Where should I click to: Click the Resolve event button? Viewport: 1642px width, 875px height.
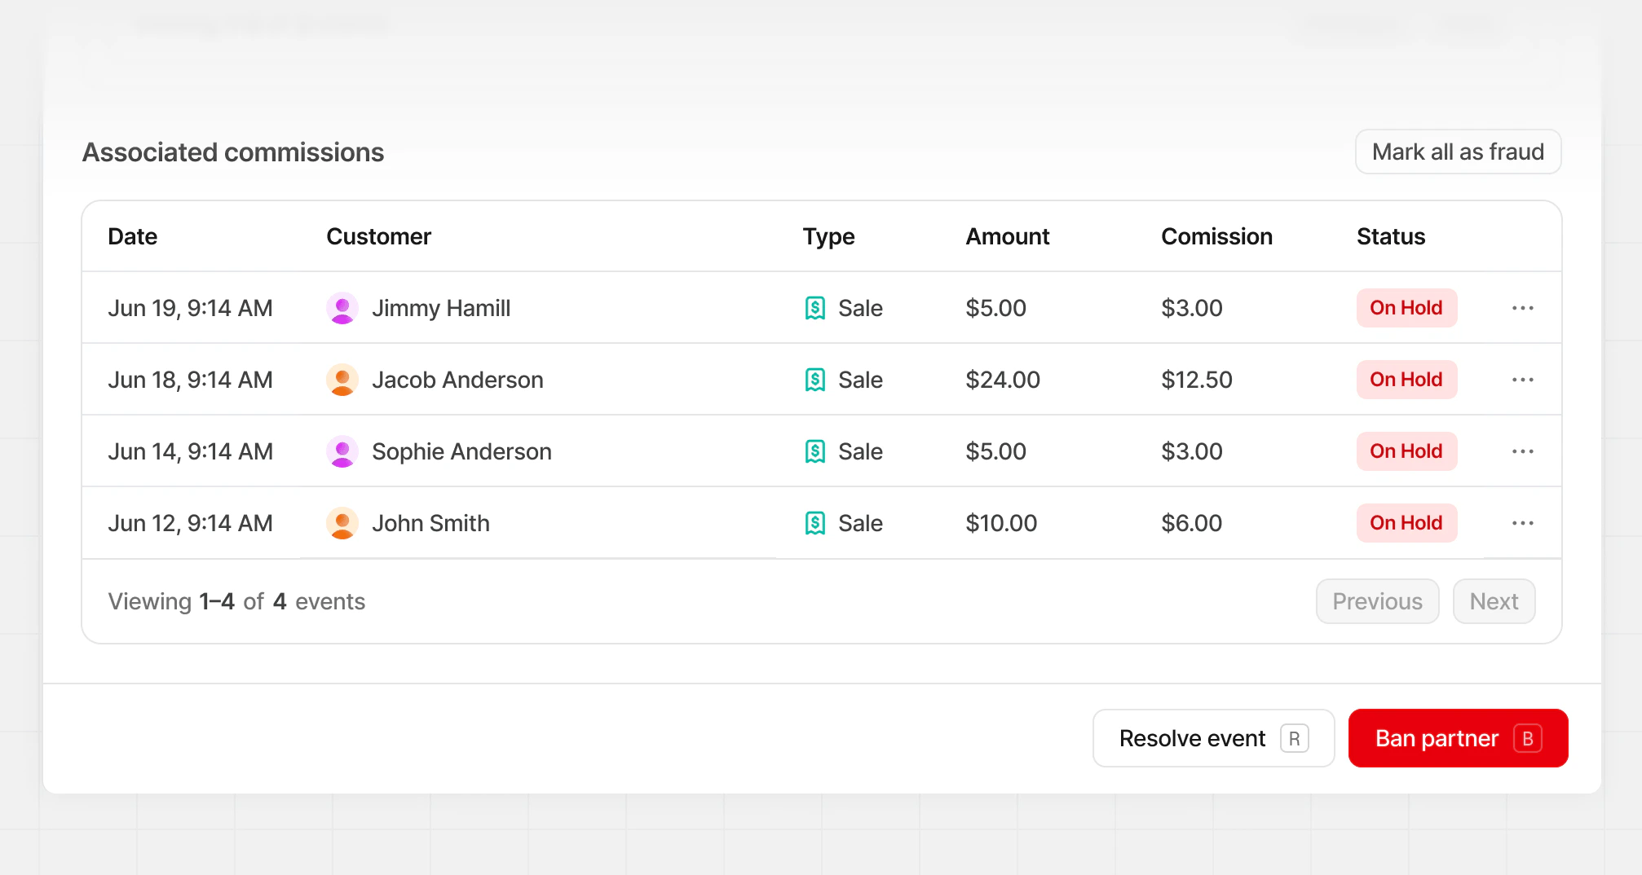tap(1213, 738)
